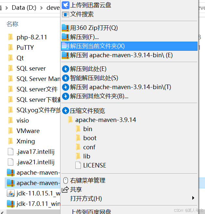Click LICENSE text in archive preview
Image resolution: width=205 pixels, height=214 pixels.
(x=95, y=166)
